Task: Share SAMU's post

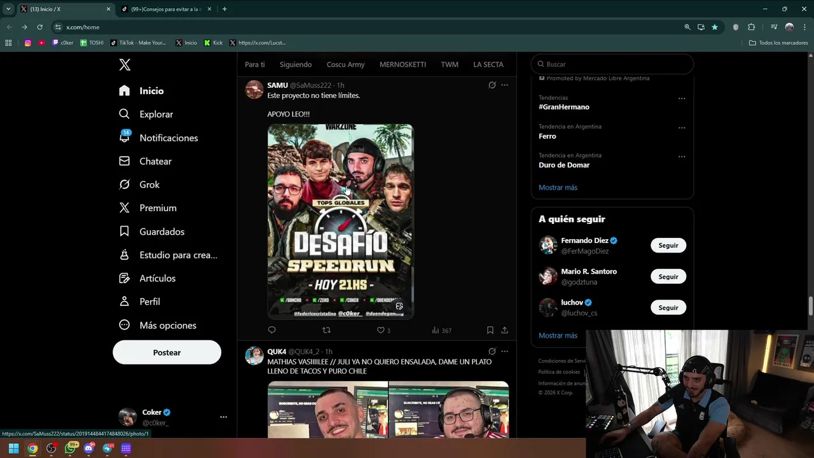Action: tap(504, 330)
